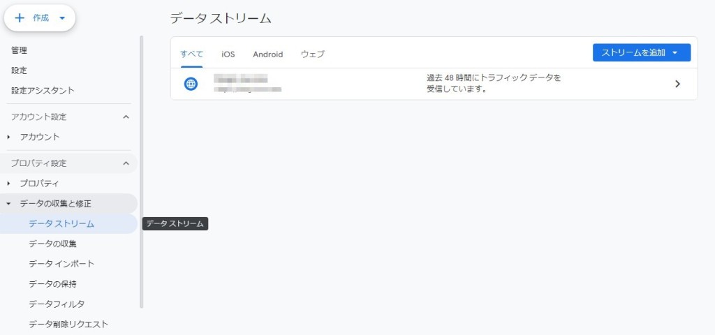This screenshot has width=715, height=335.
Task: Switch to the Android tab
Action: [x=267, y=54]
